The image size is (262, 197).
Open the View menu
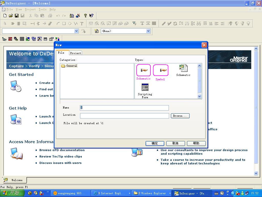pyautogui.click(x=19, y=9)
